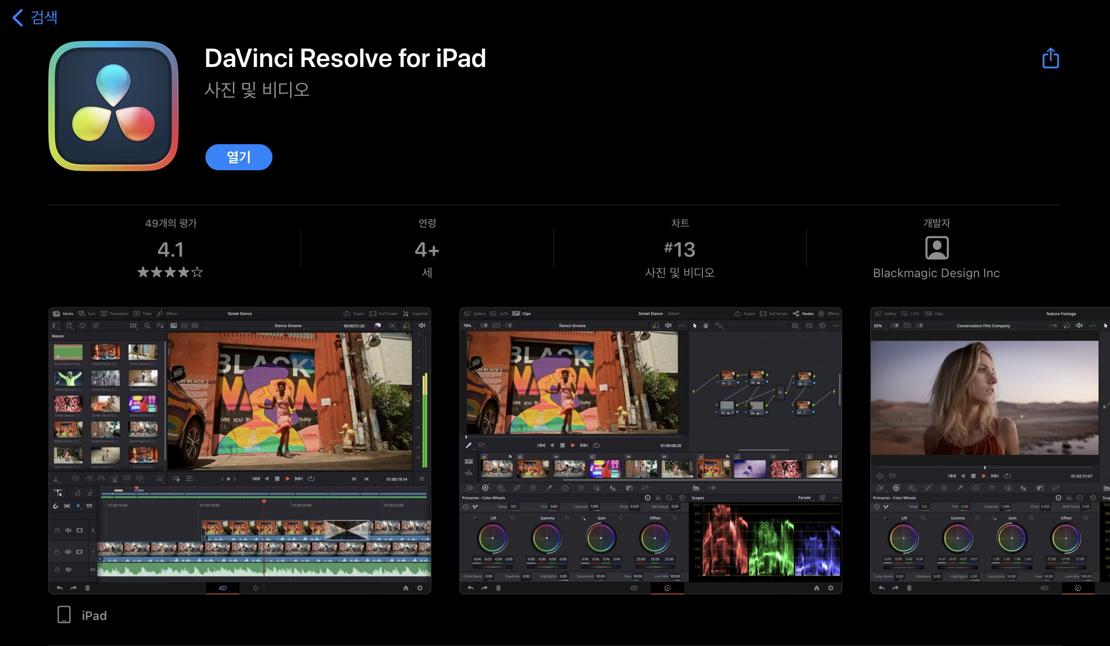Viewport: 1110px width, 646px height.
Task: Click the Nodes icon in second screenshot
Action: pyautogui.click(x=796, y=313)
